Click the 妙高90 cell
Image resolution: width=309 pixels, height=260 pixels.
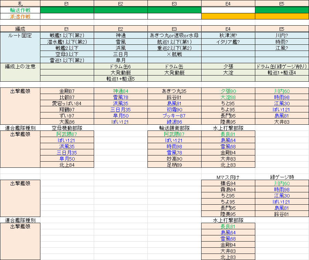[x=175, y=159]
